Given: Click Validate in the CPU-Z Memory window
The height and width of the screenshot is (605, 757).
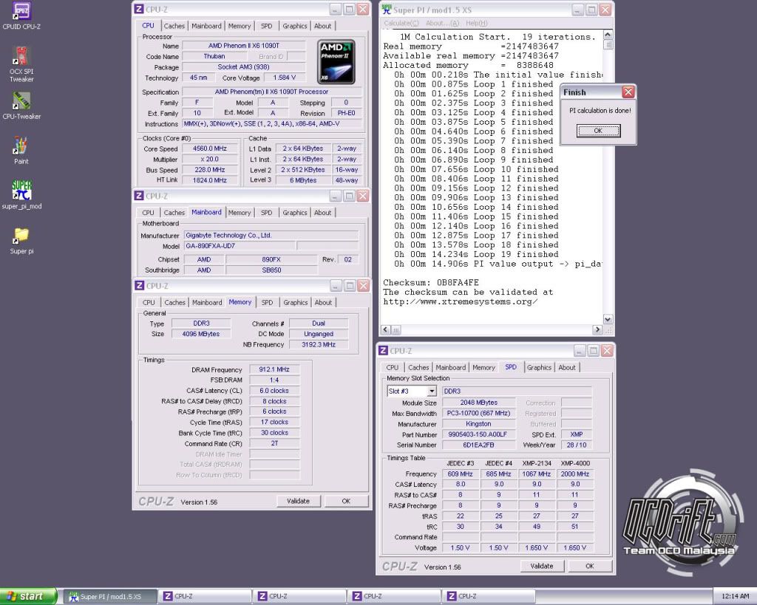Looking at the screenshot, I should tap(298, 501).
